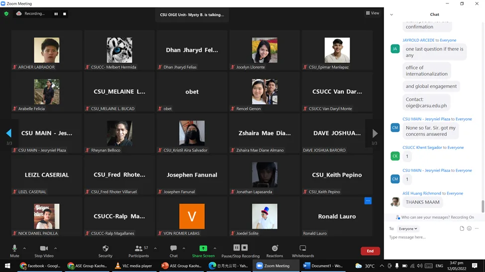Click the green encryption shield icon

coord(6,14)
